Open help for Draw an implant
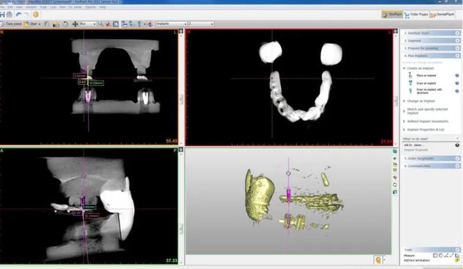Screen dimensions: 463x269 (457, 83)
